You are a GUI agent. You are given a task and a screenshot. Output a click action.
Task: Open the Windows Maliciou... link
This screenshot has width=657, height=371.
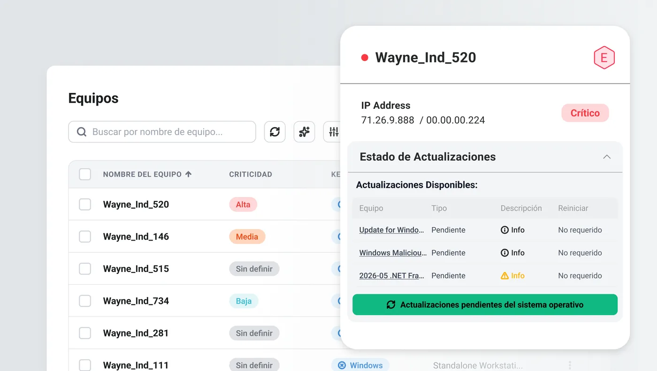[393, 253]
